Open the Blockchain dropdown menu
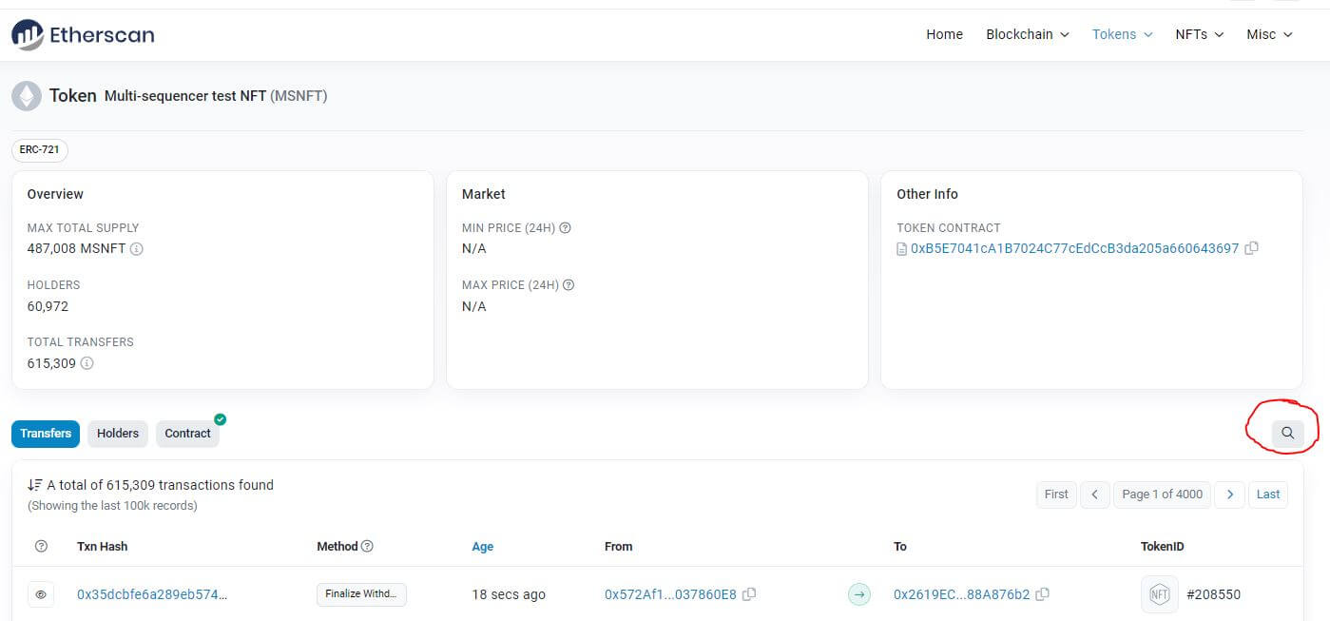This screenshot has width=1330, height=621. pyautogui.click(x=1028, y=34)
